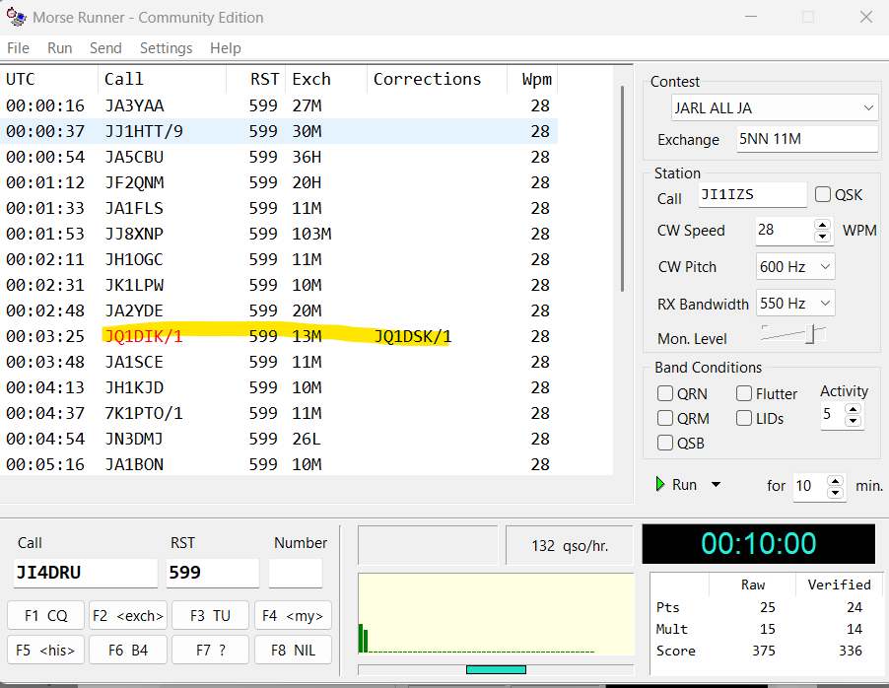Open the Run button dropdown arrow
889x688 pixels.
point(717,484)
